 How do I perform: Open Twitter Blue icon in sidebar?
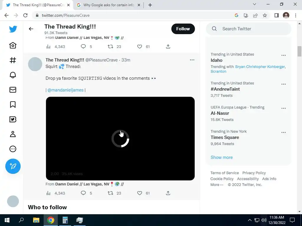coord(13,119)
